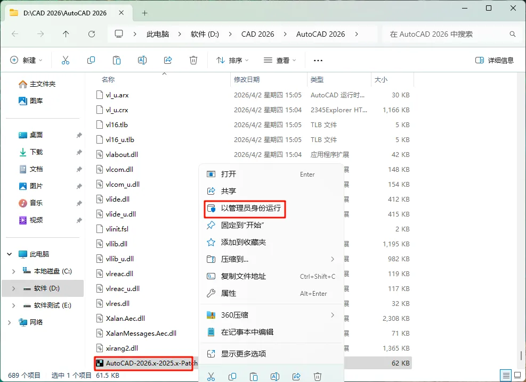Viewport: 526px width, 382px height.
Task: Open 图库 in the sidebar
Action: (x=30, y=101)
